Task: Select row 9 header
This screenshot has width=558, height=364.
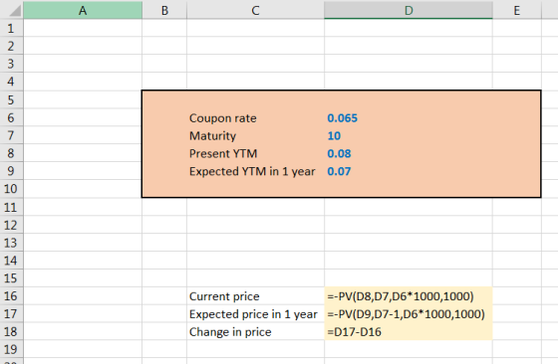Action: [11, 171]
